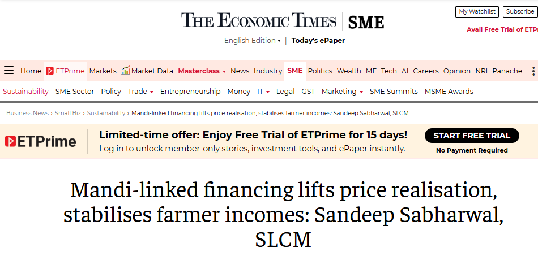The height and width of the screenshot is (256, 538).
Task: Open the hamburger menu icon
Action: (x=8, y=71)
